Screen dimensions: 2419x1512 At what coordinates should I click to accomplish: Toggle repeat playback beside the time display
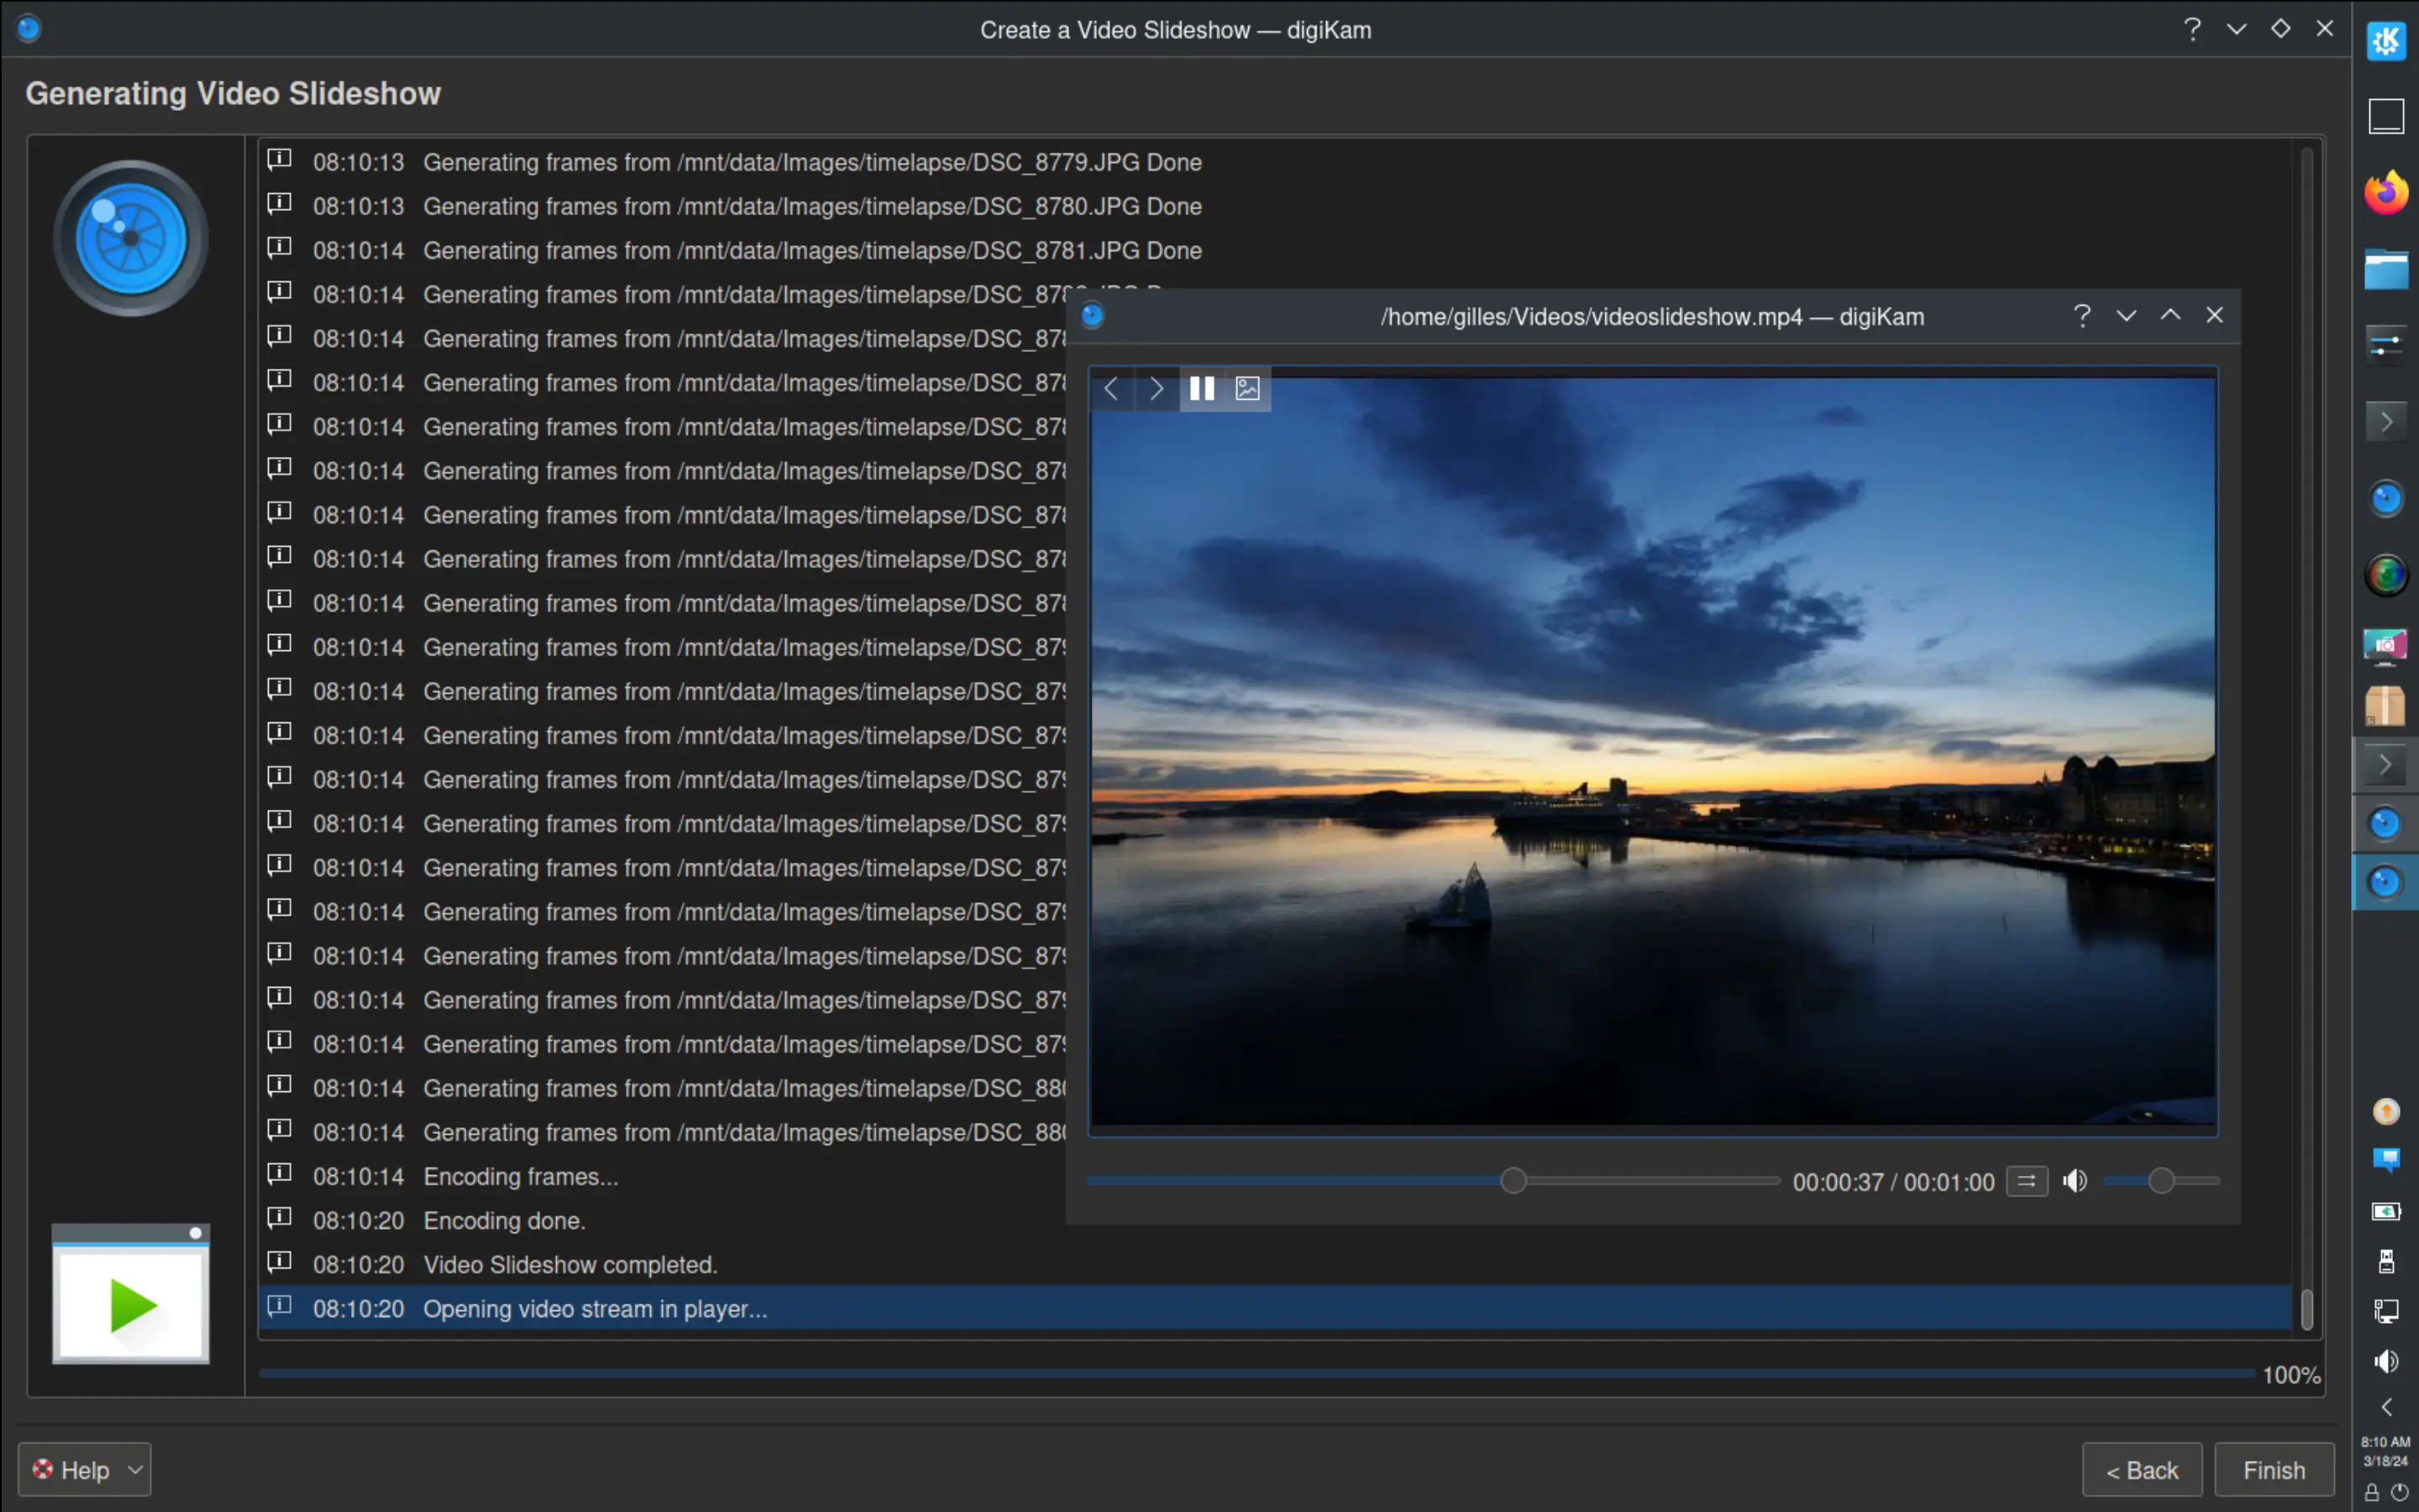point(2027,1181)
